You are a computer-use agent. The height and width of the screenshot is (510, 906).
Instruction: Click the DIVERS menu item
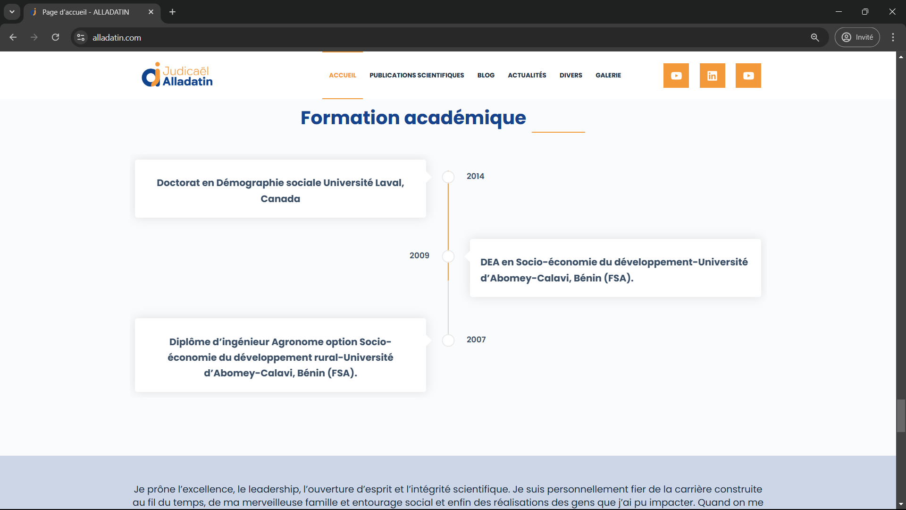click(x=570, y=75)
